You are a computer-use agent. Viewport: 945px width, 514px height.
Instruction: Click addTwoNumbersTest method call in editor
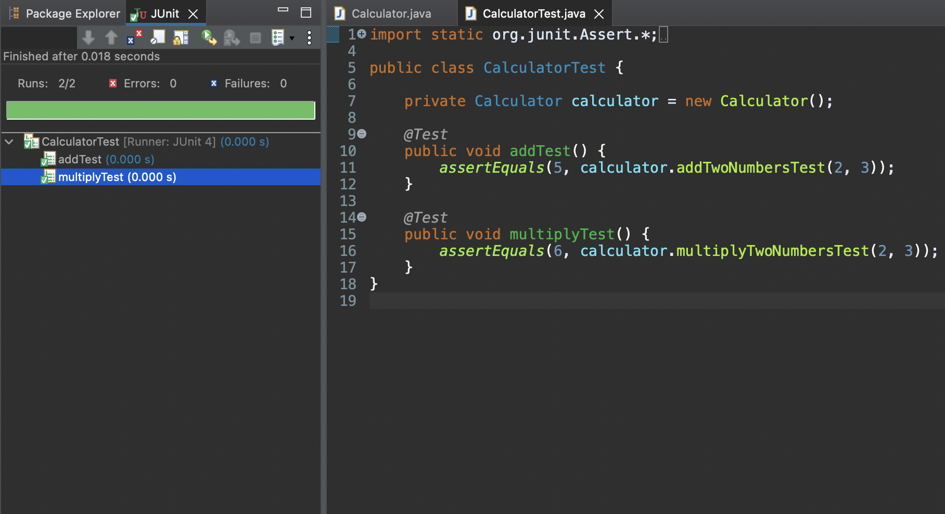pyautogui.click(x=750, y=168)
